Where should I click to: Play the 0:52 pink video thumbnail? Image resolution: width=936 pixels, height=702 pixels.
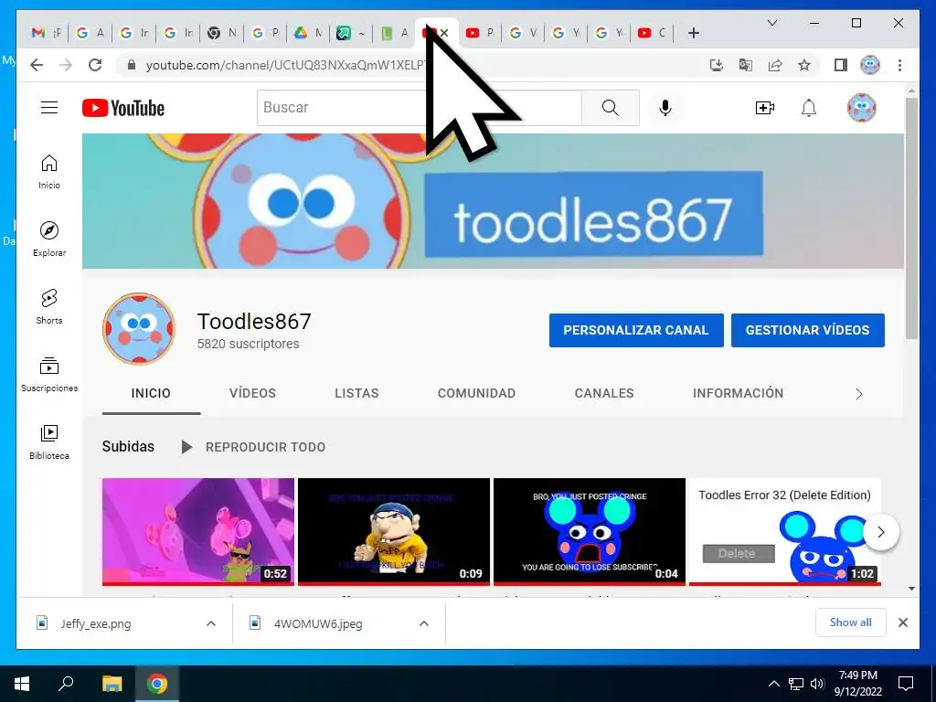click(198, 531)
